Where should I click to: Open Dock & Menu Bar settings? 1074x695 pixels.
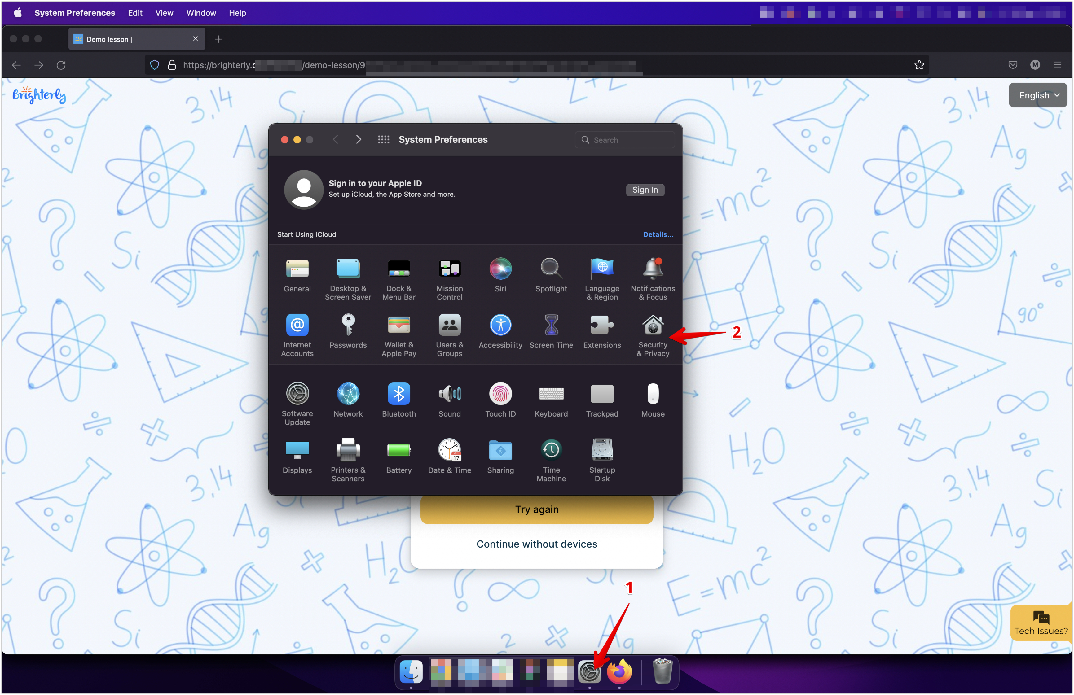pyautogui.click(x=399, y=280)
